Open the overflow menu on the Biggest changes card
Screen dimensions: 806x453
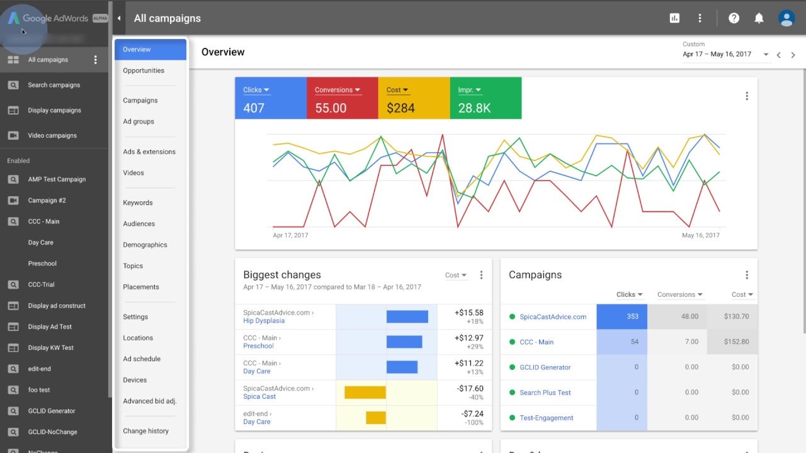click(482, 274)
